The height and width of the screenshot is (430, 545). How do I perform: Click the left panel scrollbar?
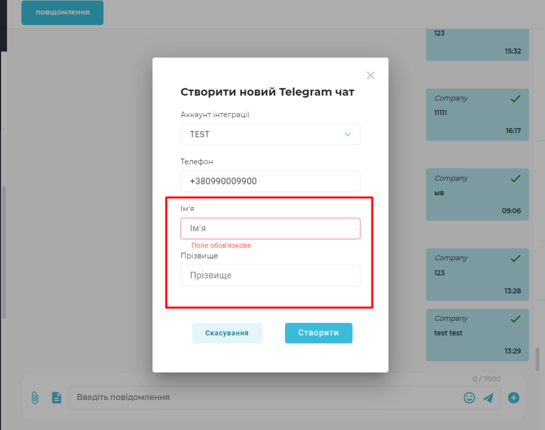pyautogui.click(x=4, y=252)
